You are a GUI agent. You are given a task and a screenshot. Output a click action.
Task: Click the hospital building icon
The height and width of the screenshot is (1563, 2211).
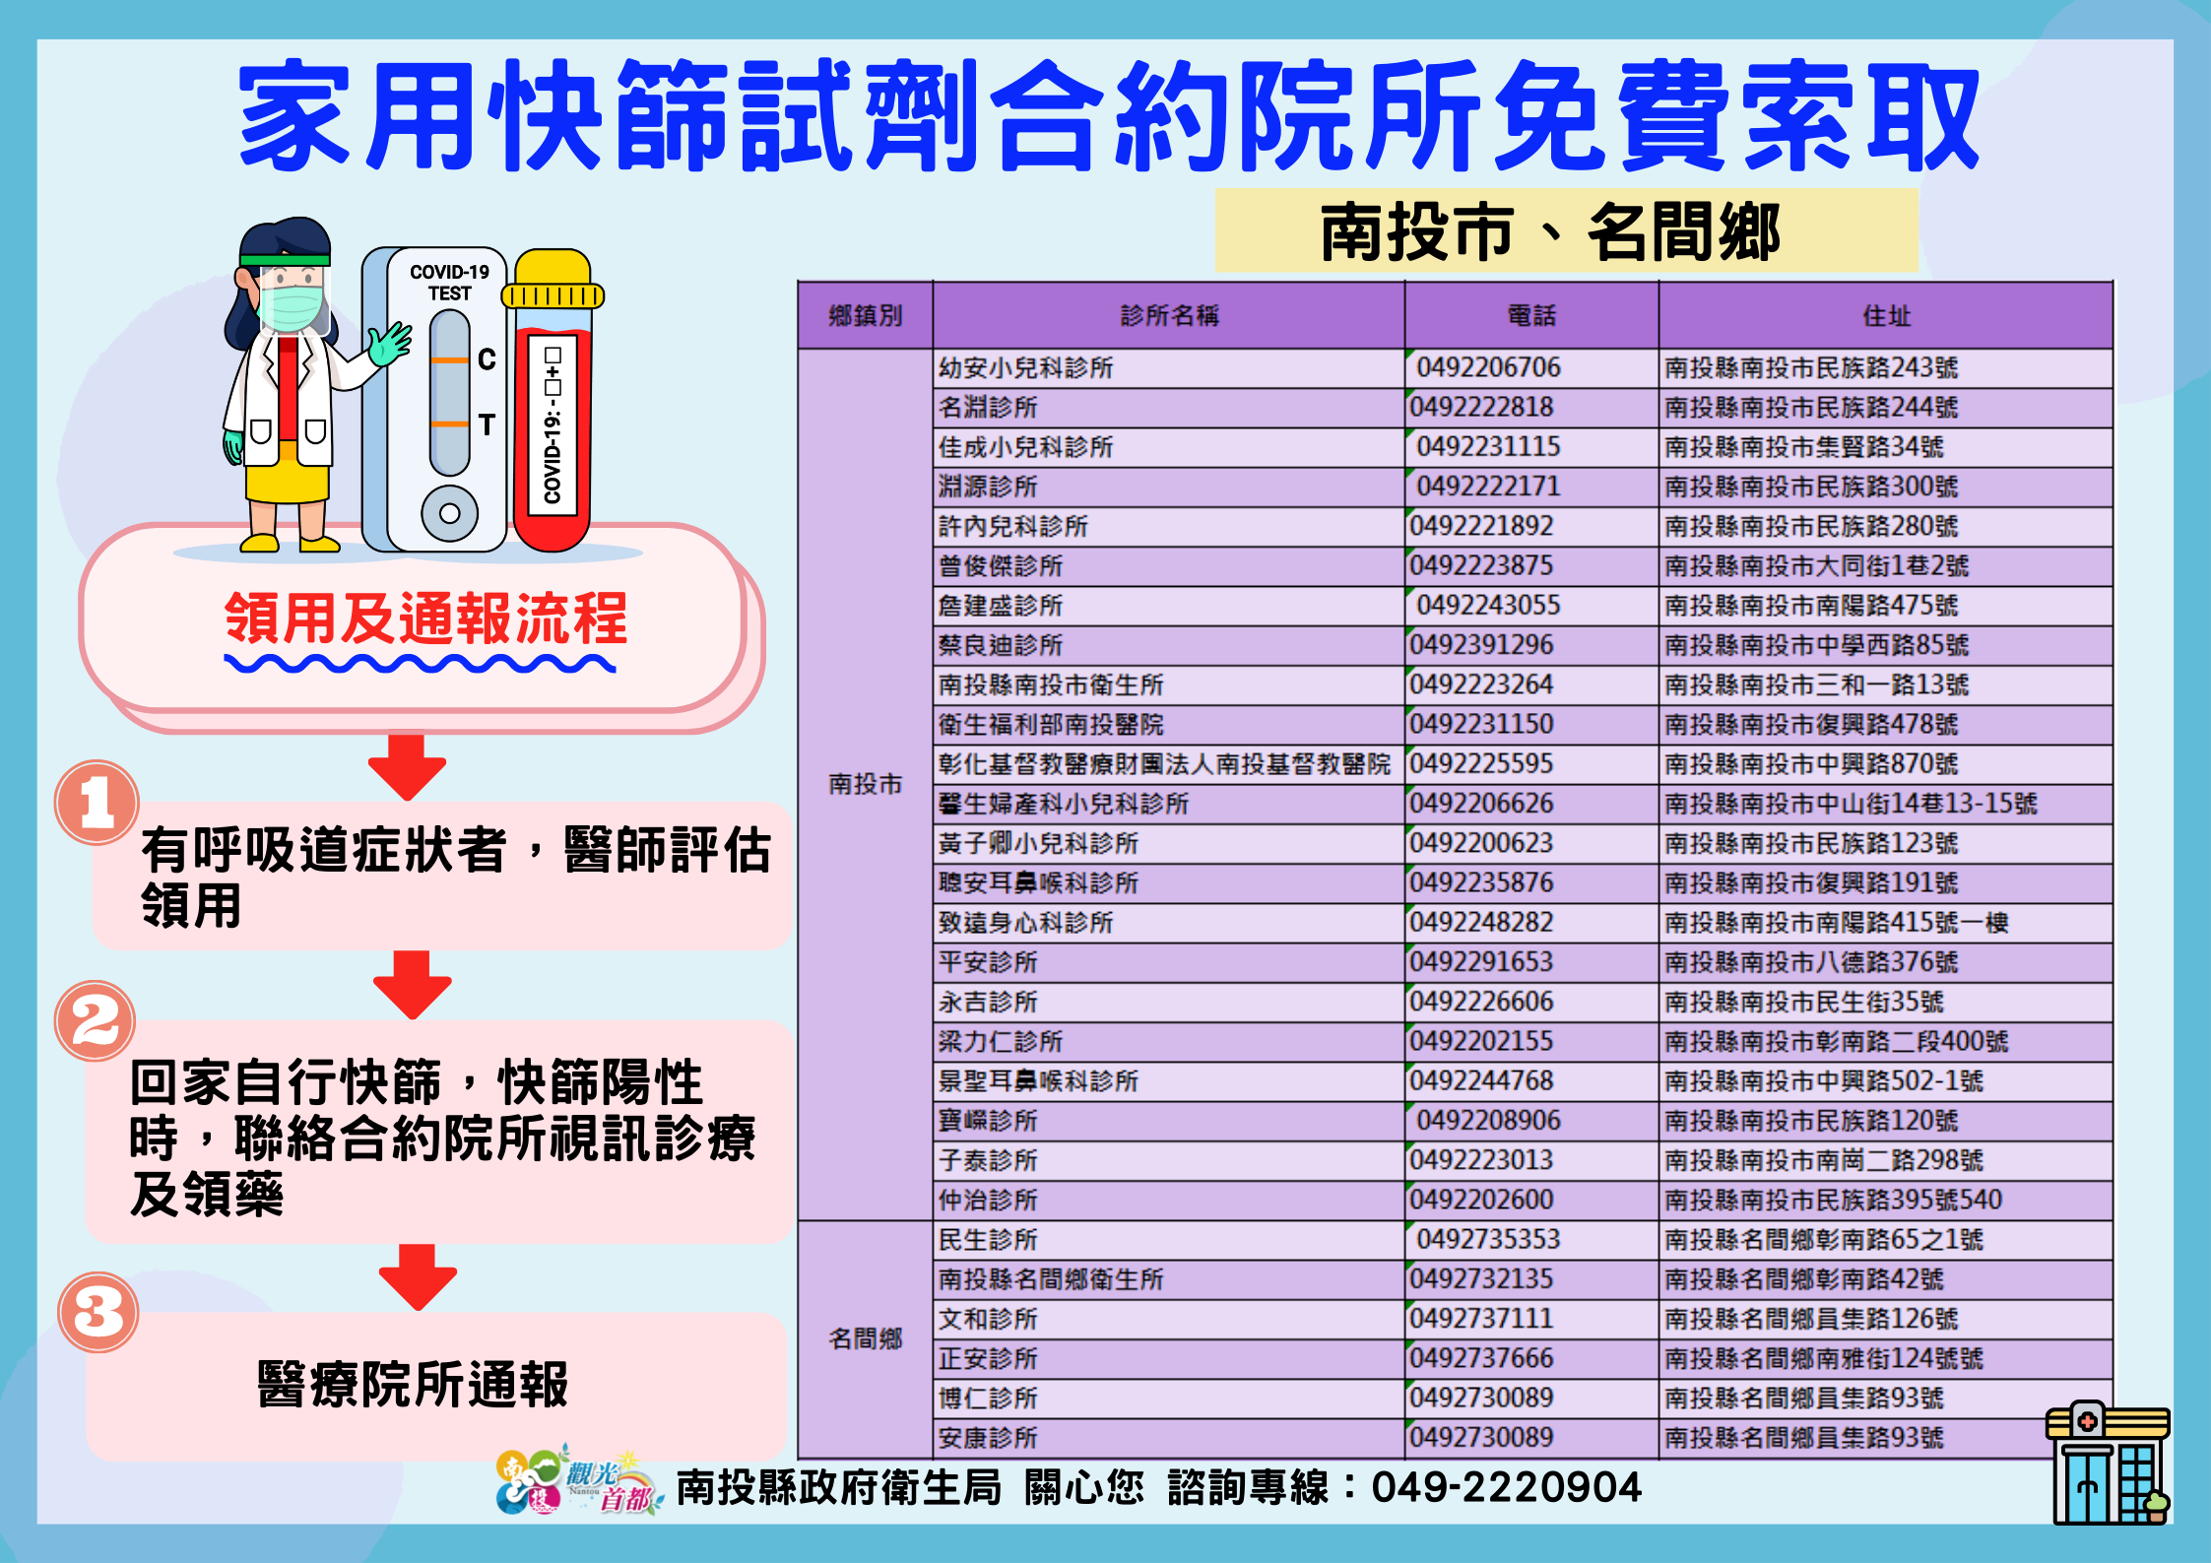point(2107,1464)
